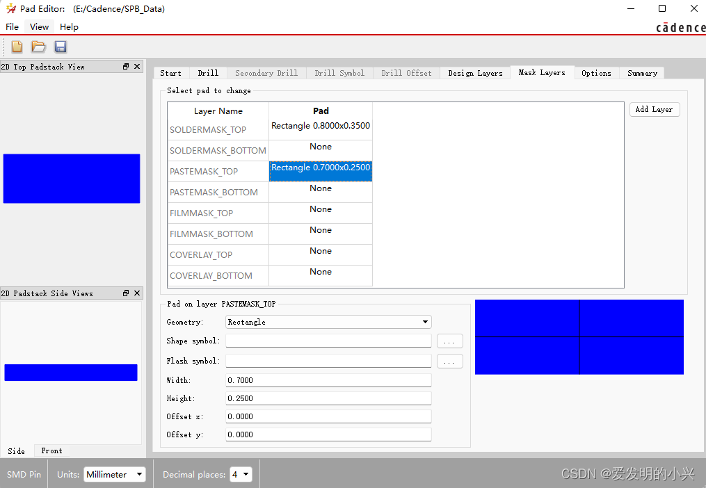706x488 pixels.
Task: Click the SOLDERMASK_TOP layer name
Action: tap(208, 130)
